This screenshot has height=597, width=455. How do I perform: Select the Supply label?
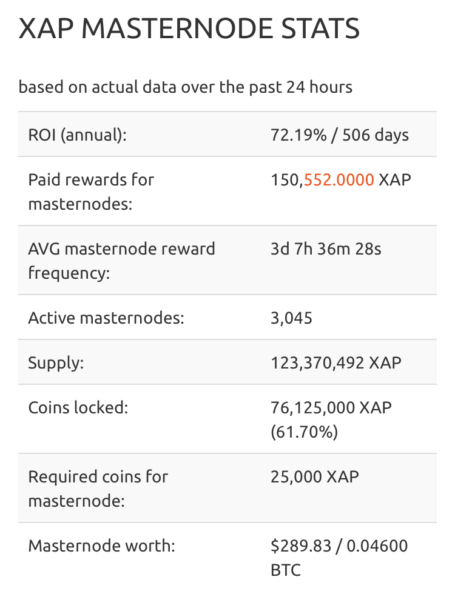56,362
